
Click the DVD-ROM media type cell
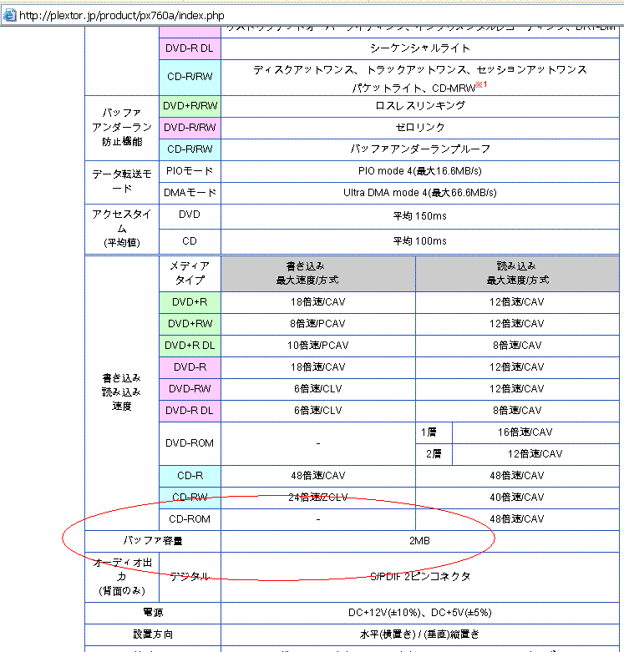[190, 443]
